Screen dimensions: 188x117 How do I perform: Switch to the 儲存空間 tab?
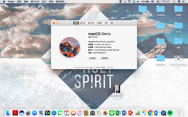91,23
